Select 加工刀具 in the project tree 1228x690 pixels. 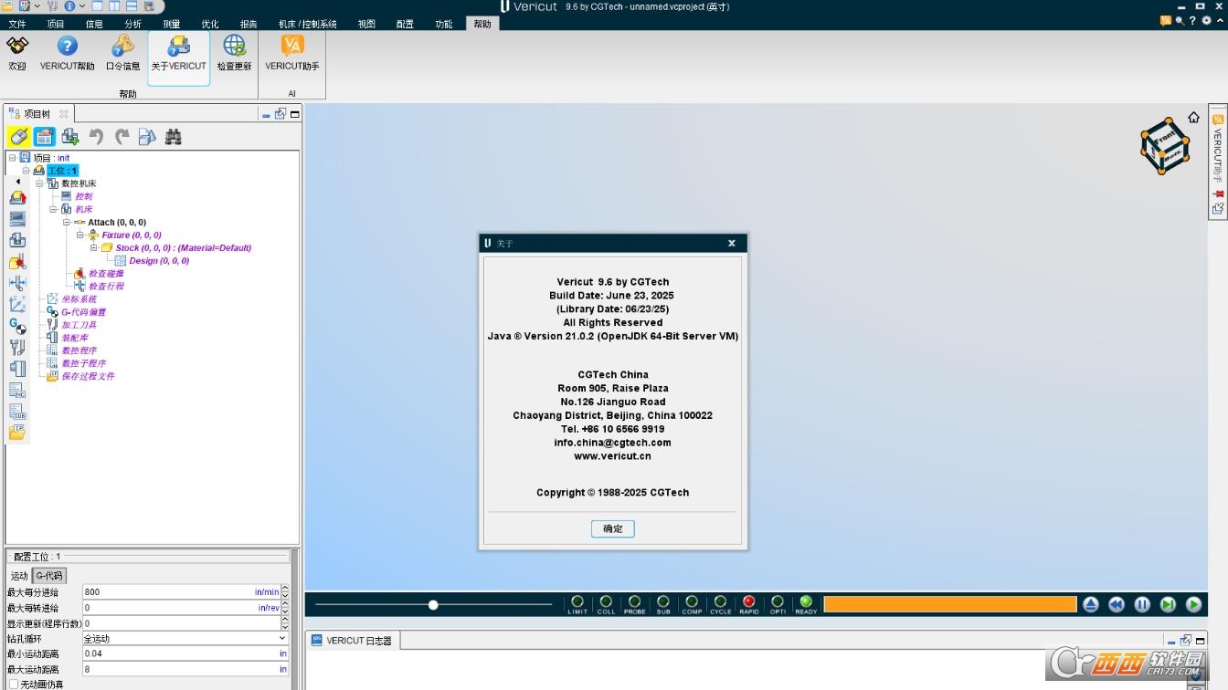[x=79, y=325]
